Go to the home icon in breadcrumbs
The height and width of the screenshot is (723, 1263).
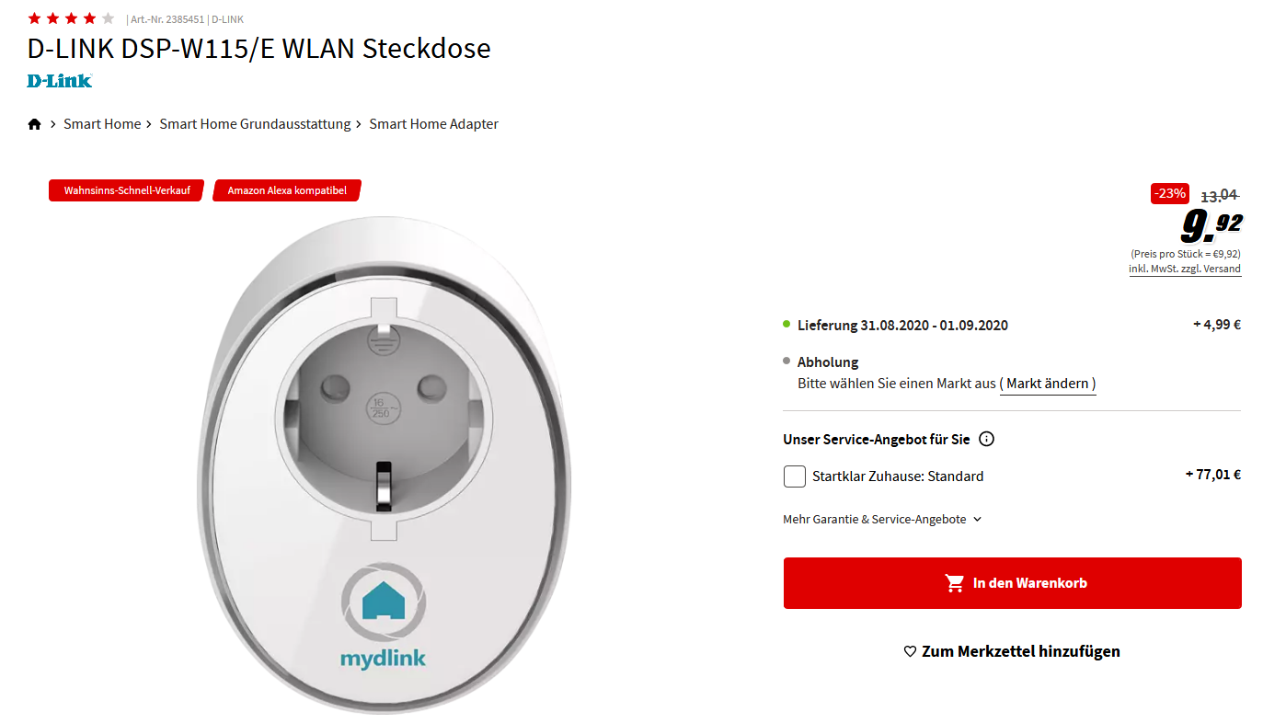pyautogui.click(x=35, y=124)
